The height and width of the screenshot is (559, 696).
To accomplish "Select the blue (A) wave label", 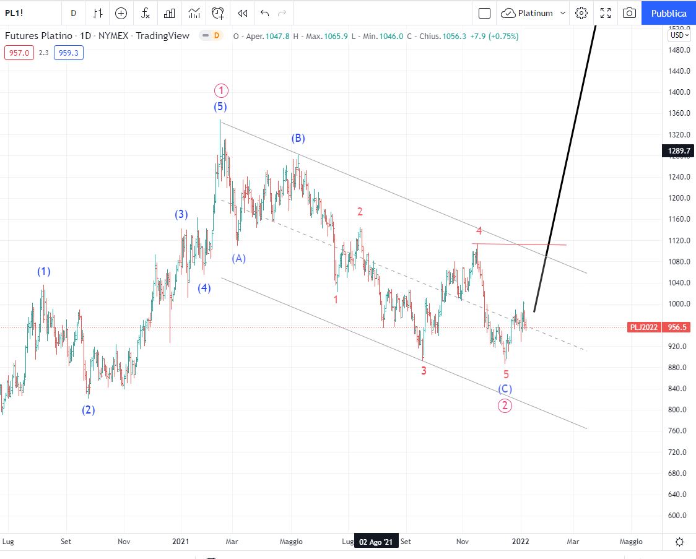I will pos(239,258).
